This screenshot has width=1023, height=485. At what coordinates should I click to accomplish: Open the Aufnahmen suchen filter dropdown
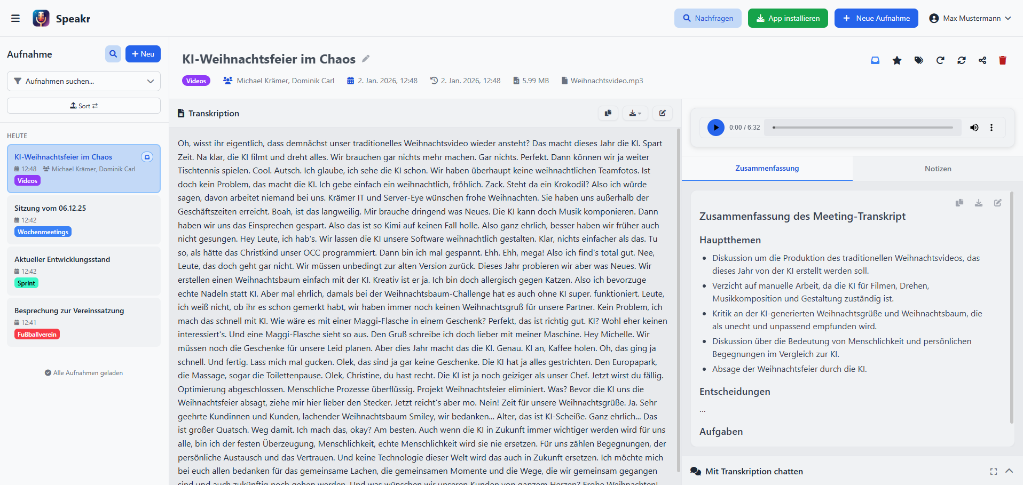point(84,81)
